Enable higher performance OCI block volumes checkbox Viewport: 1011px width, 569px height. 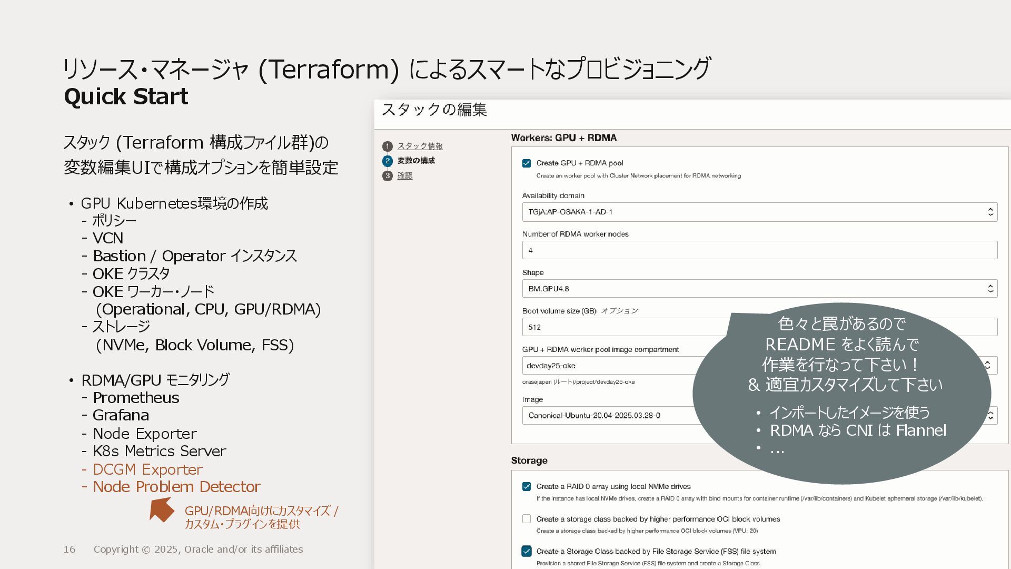[x=527, y=519]
